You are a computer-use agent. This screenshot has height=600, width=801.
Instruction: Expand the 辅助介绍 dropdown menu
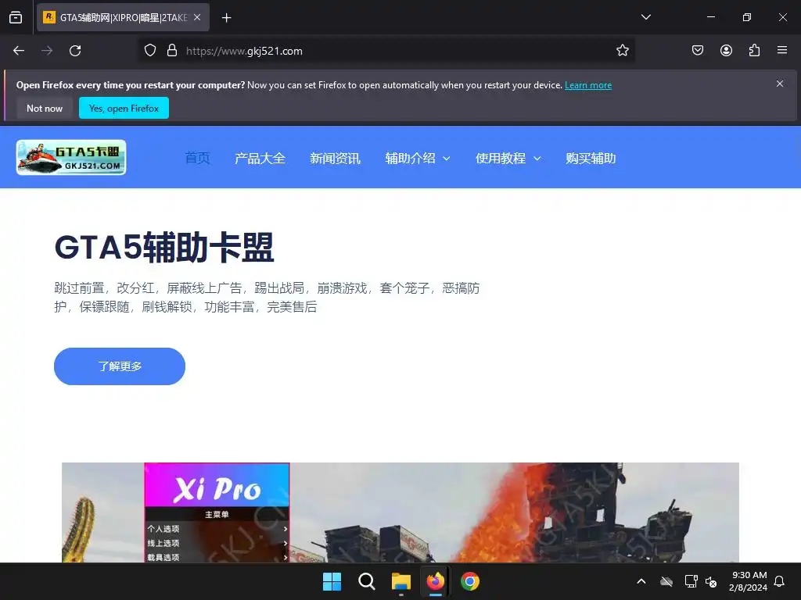coord(418,158)
